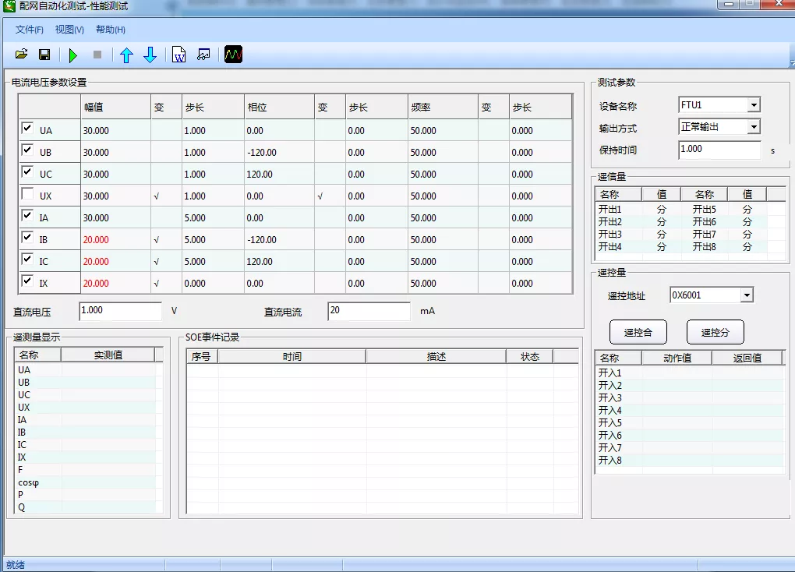The image size is (795, 572).
Task: Toggle the IB channel checkbox
Action: (x=27, y=238)
